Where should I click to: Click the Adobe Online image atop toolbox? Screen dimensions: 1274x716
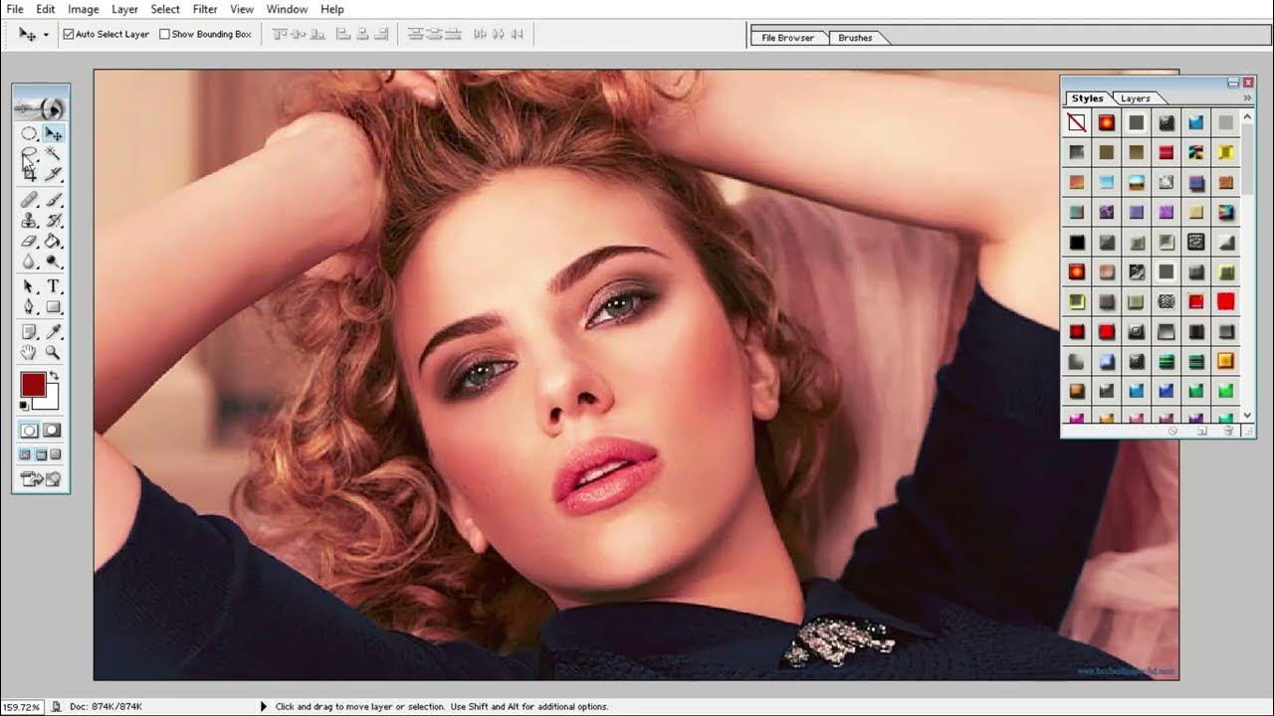point(41,107)
